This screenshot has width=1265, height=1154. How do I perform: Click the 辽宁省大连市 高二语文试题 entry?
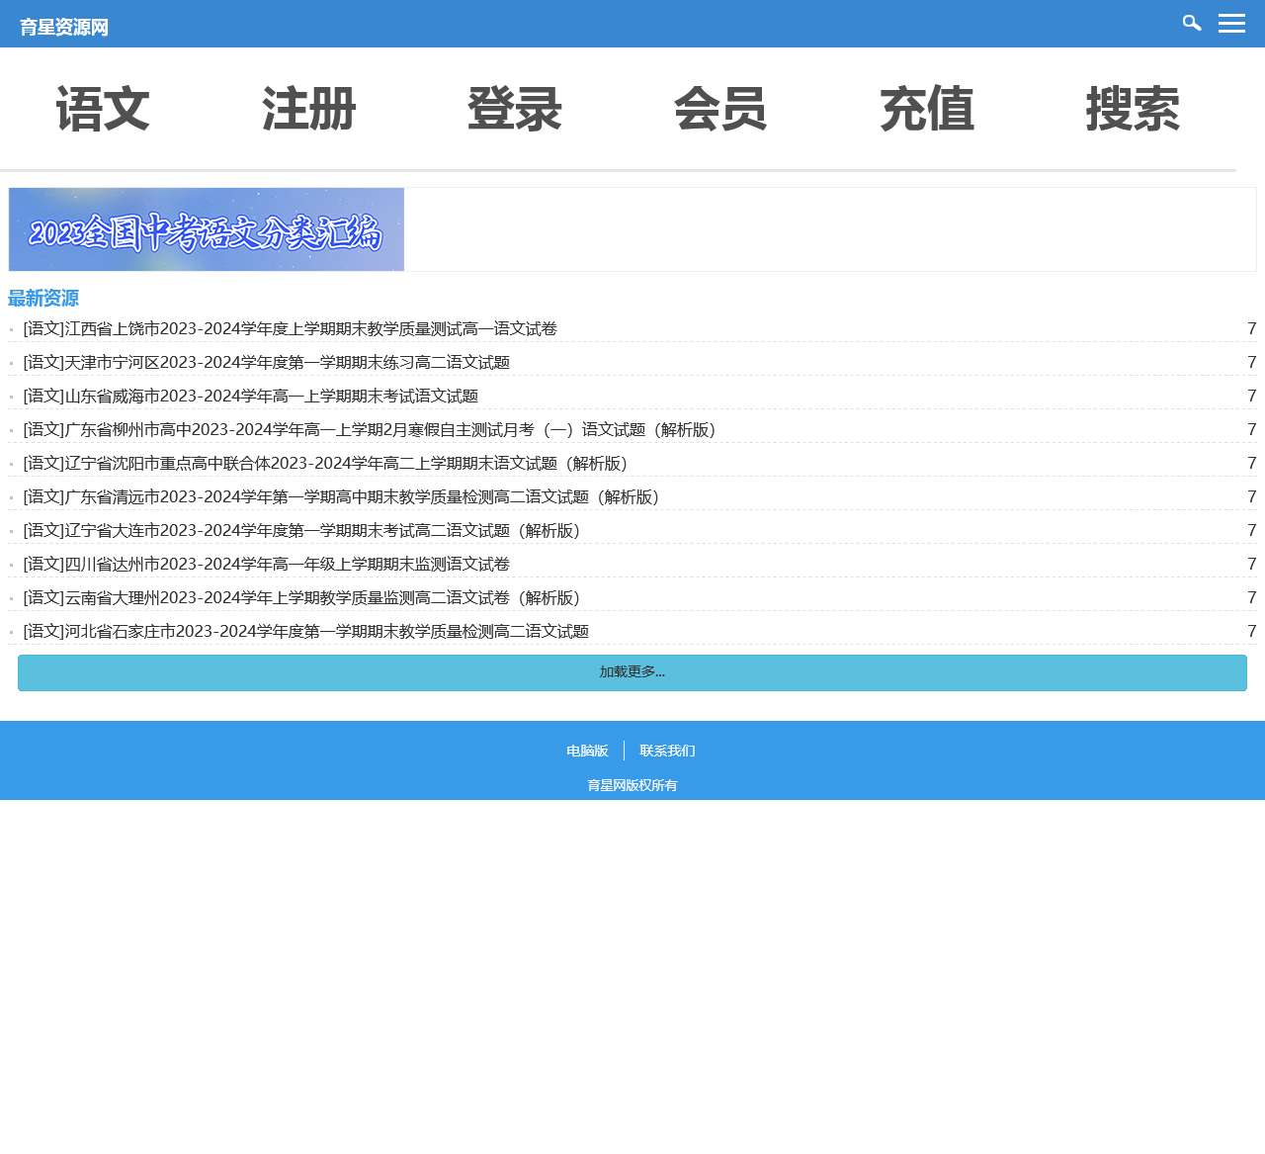click(301, 530)
